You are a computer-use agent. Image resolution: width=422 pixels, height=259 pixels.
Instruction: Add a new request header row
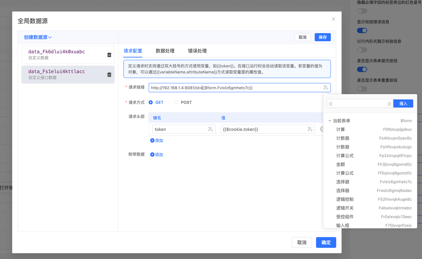tap(157, 140)
